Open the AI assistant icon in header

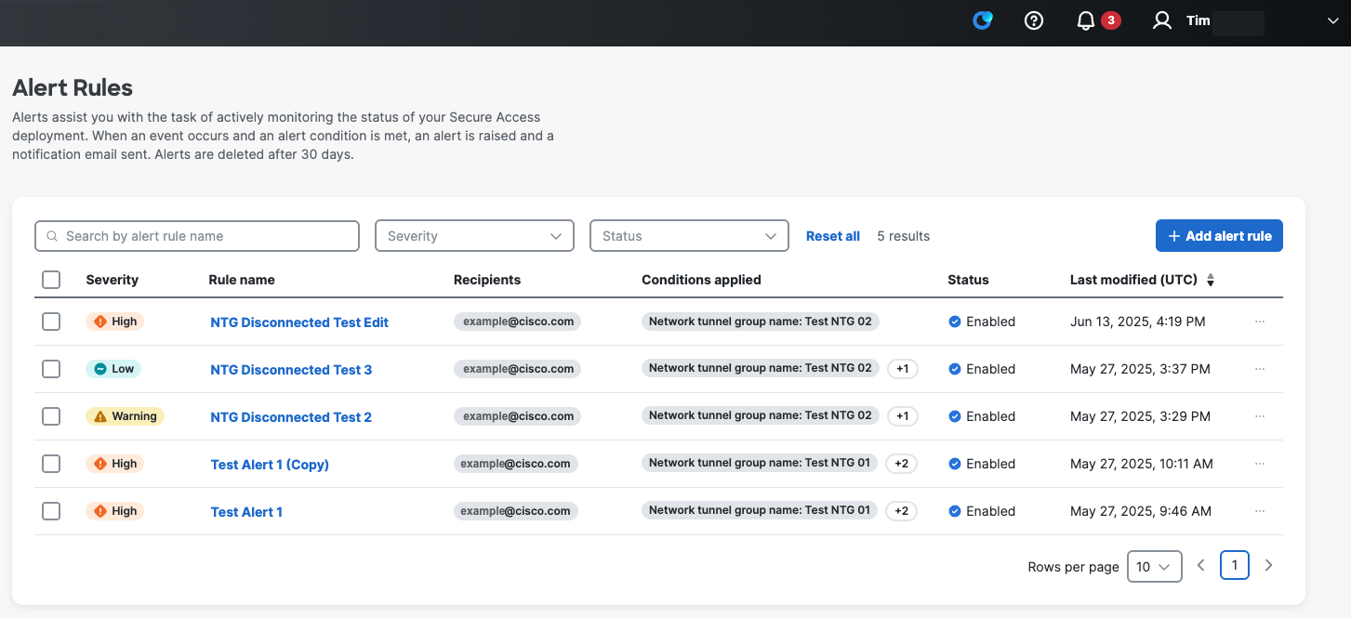[x=983, y=20]
